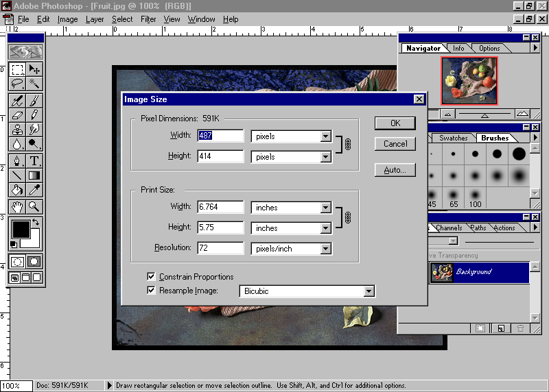The height and width of the screenshot is (392, 549).
Task: Open Brushes palette flyout menu arrow
Action: coord(535,138)
